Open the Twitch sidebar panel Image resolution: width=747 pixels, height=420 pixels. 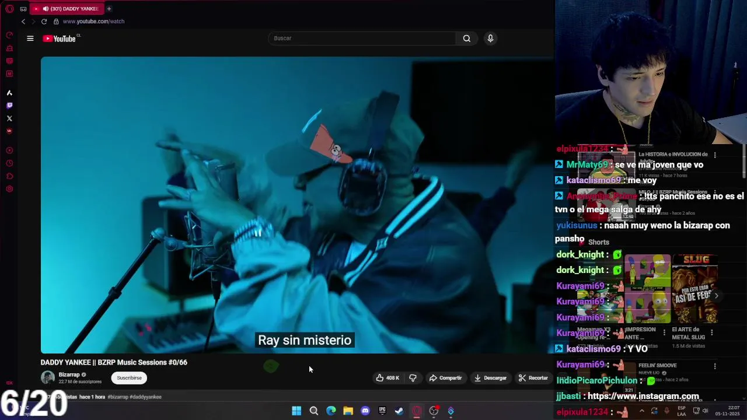click(x=9, y=106)
